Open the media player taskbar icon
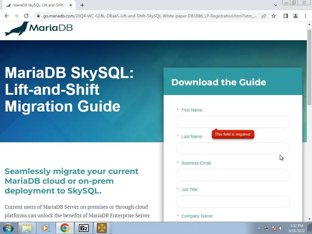The height and width of the screenshot is (234, 312). (x=46, y=228)
